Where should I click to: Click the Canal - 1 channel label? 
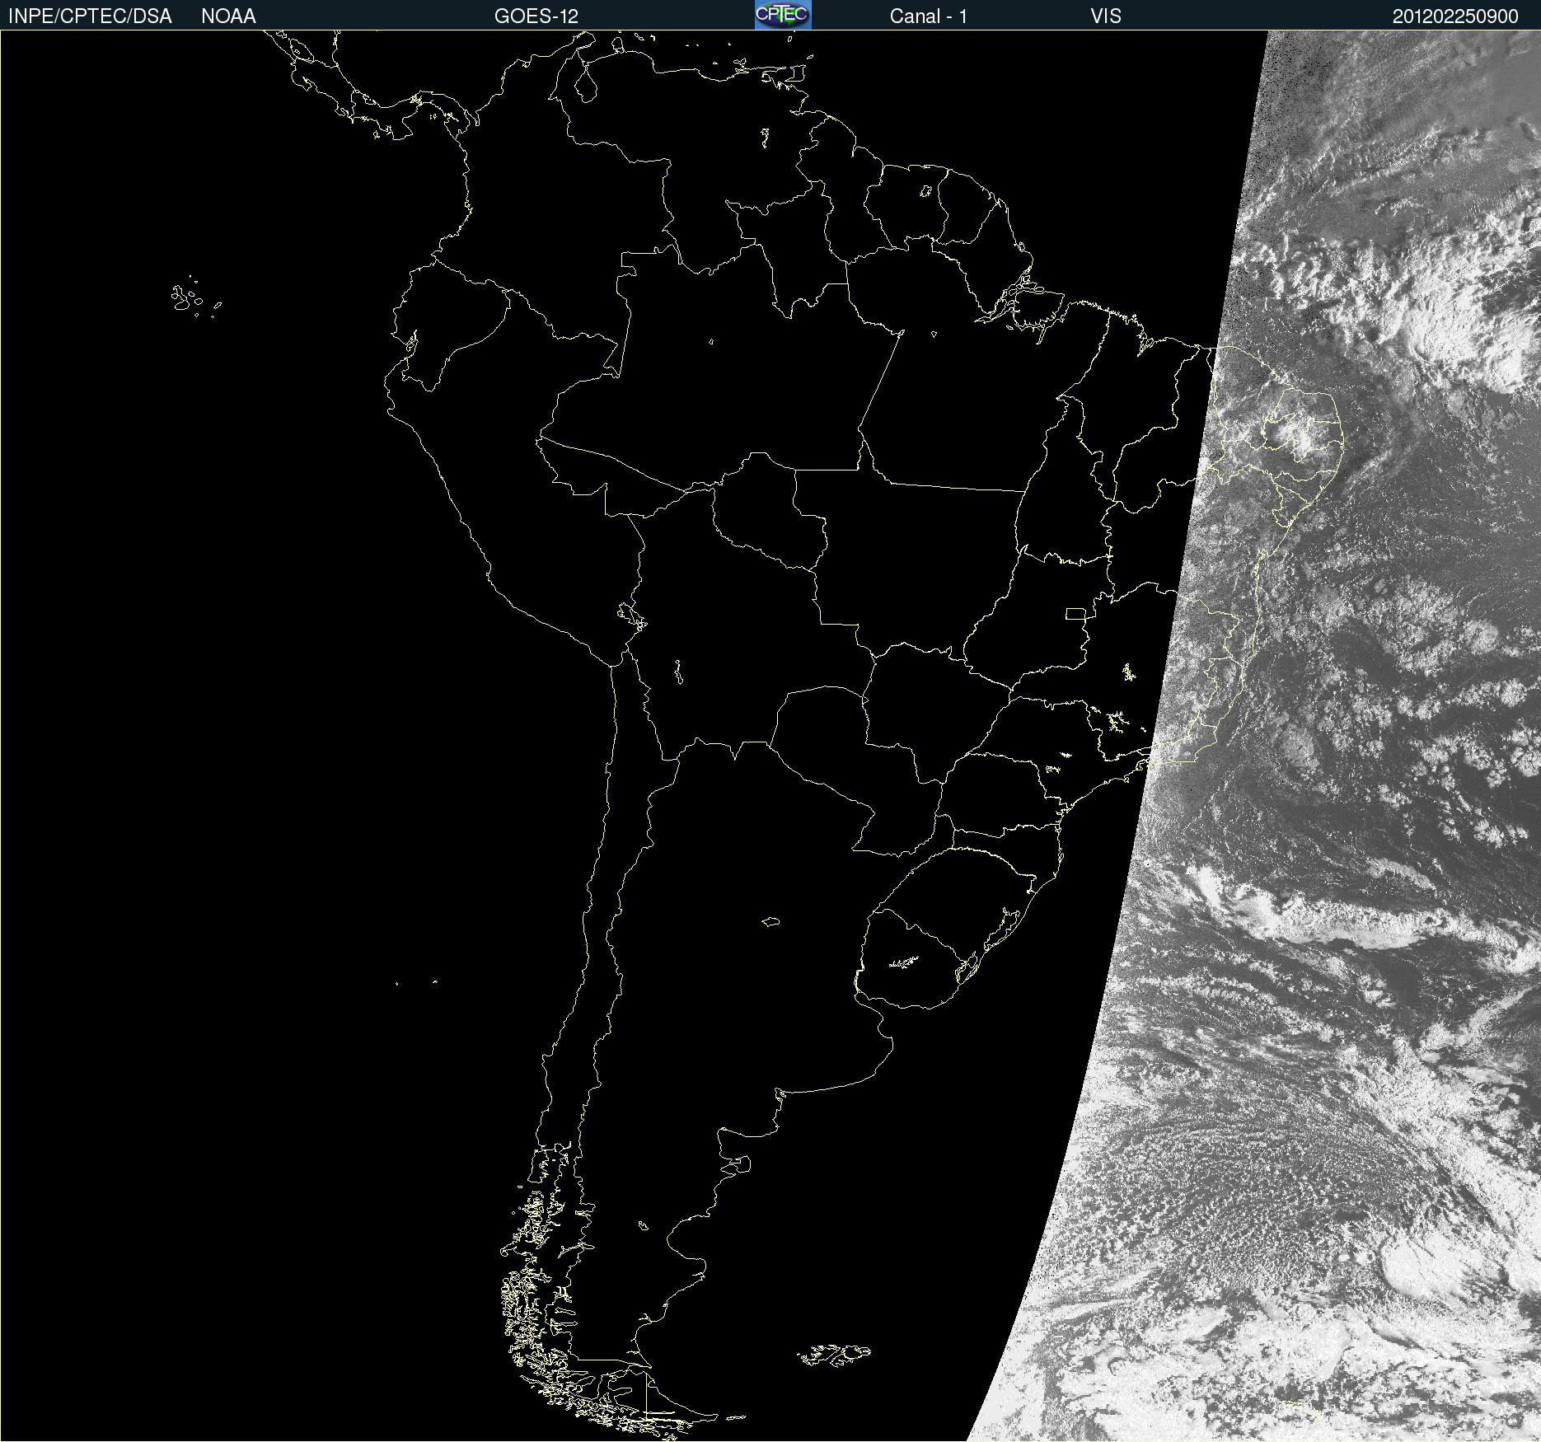(x=928, y=16)
